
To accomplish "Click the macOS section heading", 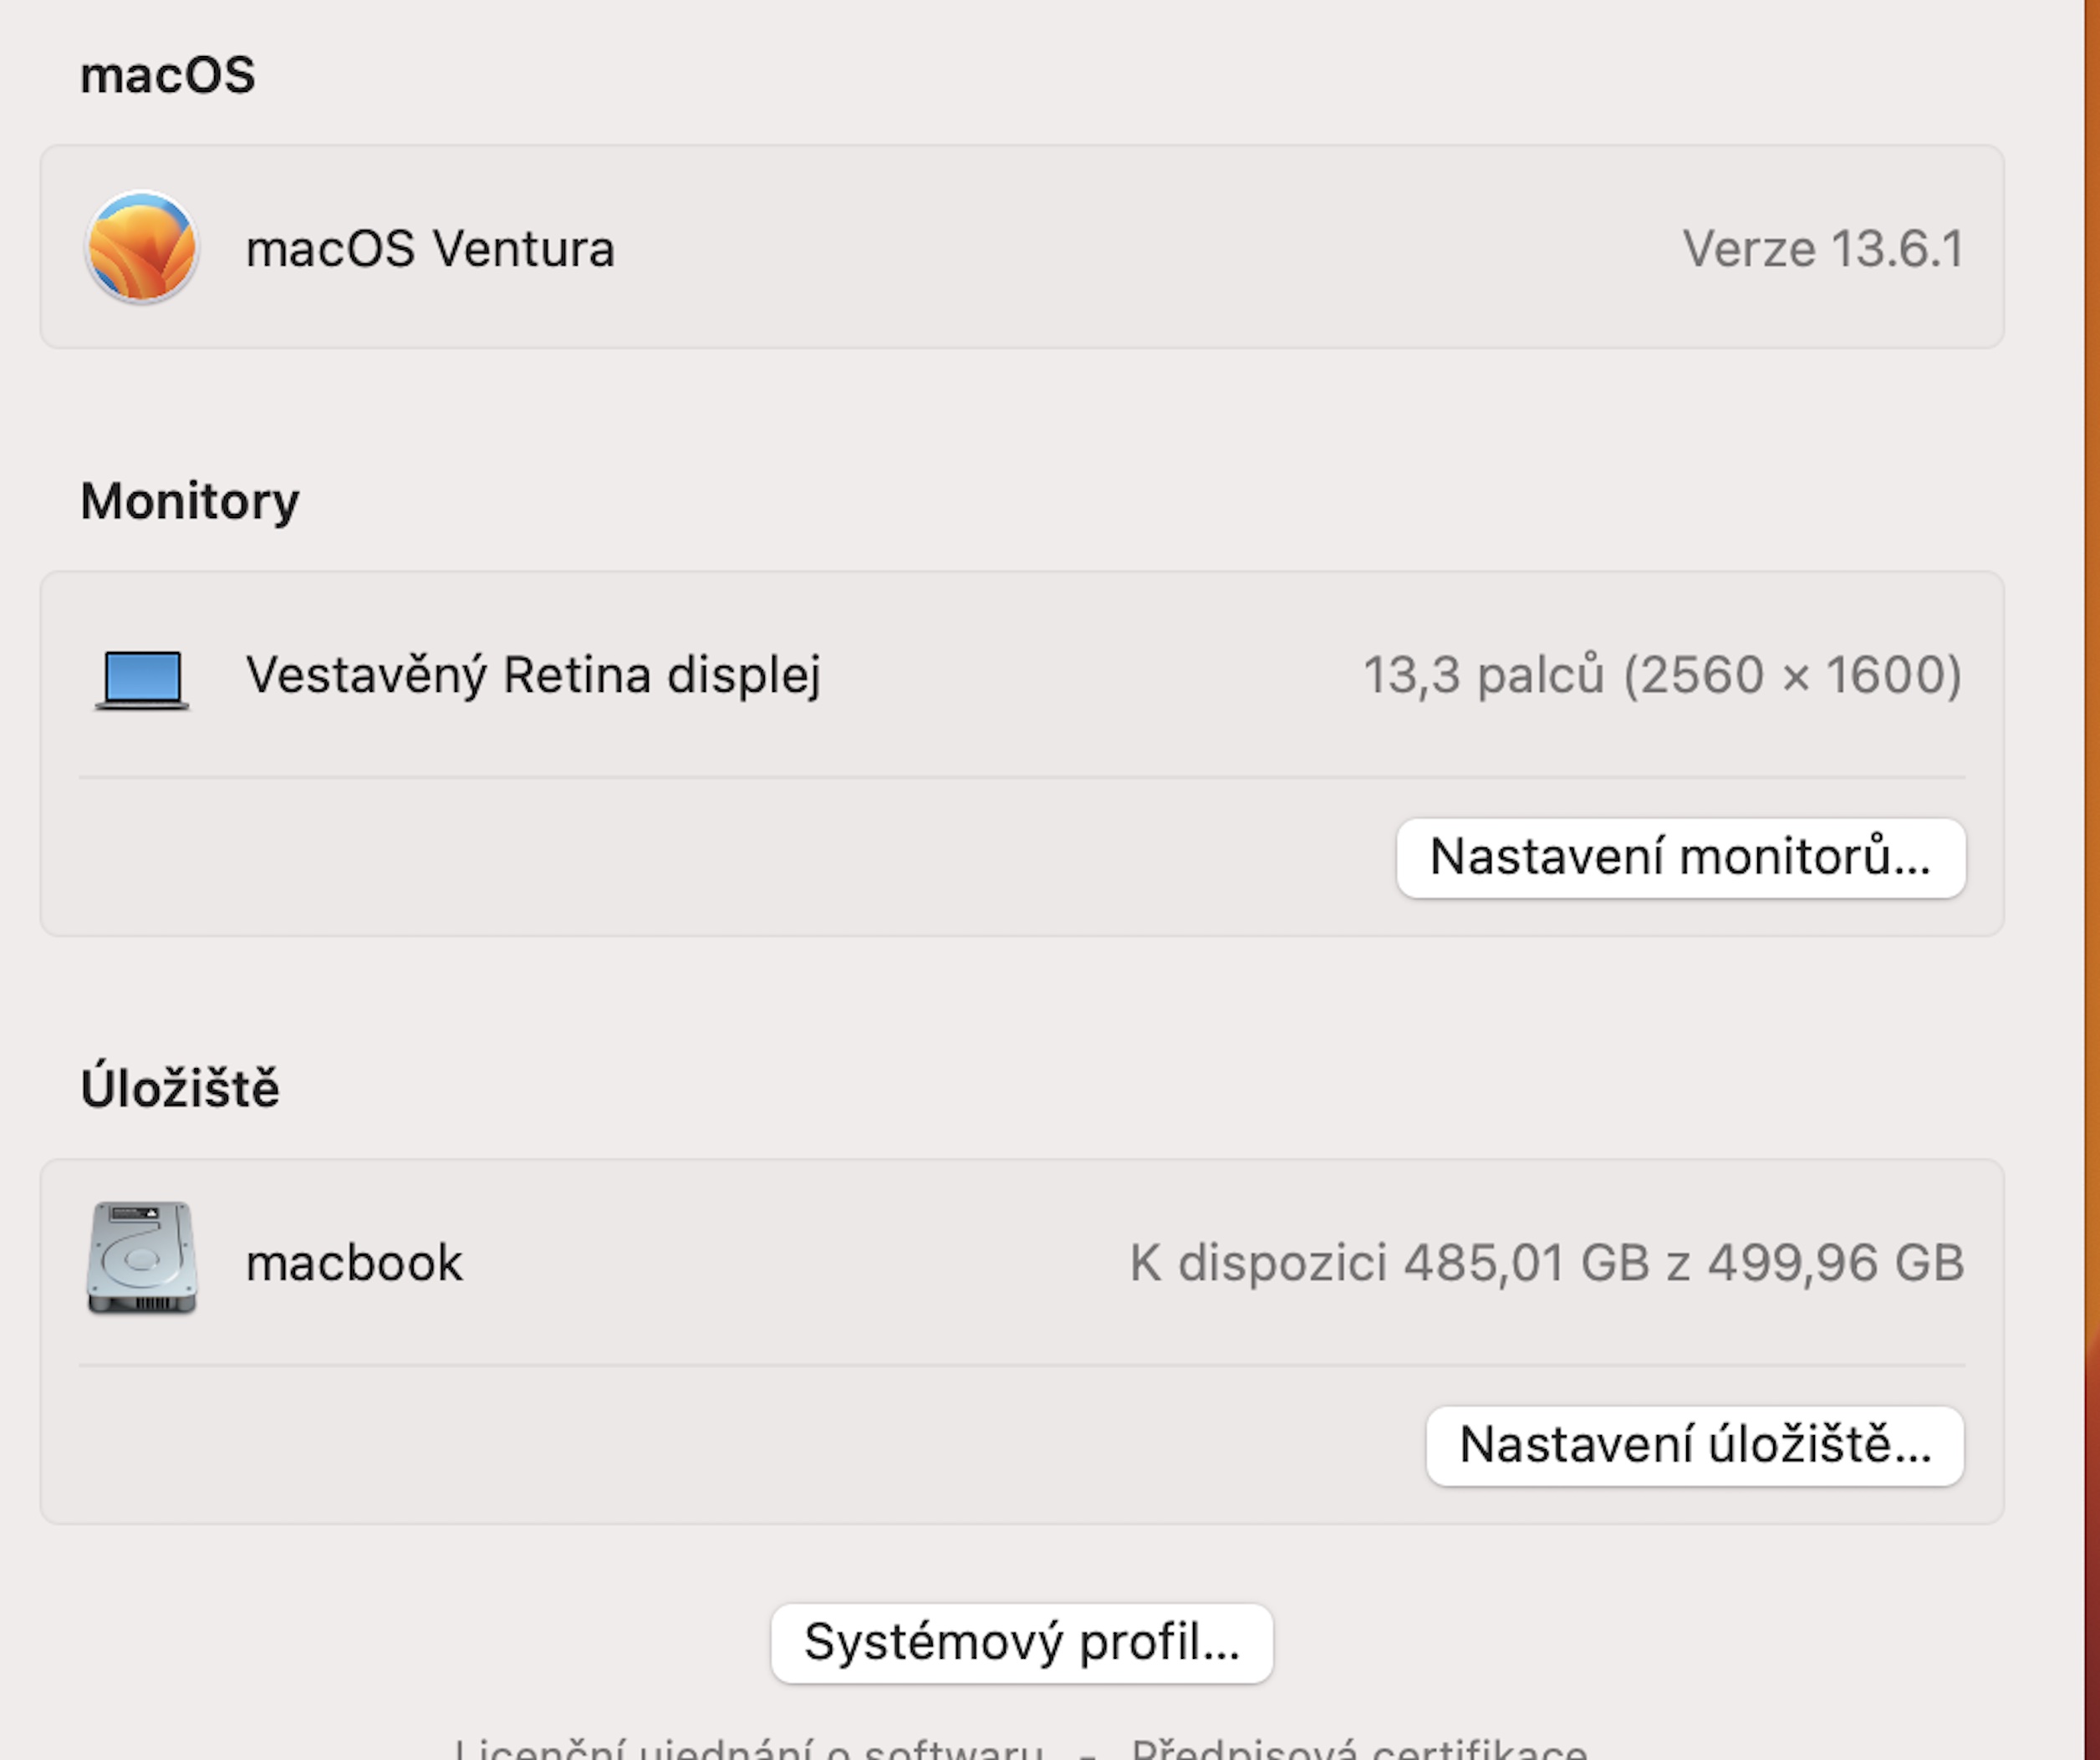I will point(167,75).
